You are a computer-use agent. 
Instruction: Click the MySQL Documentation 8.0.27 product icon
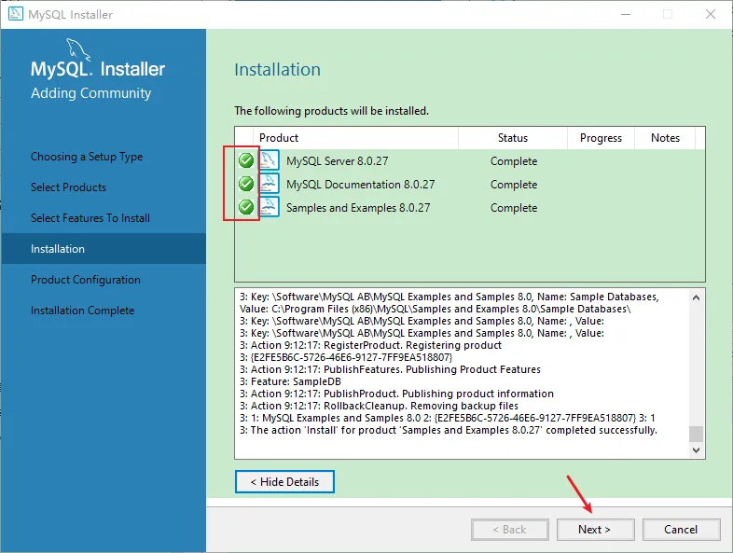tap(270, 184)
